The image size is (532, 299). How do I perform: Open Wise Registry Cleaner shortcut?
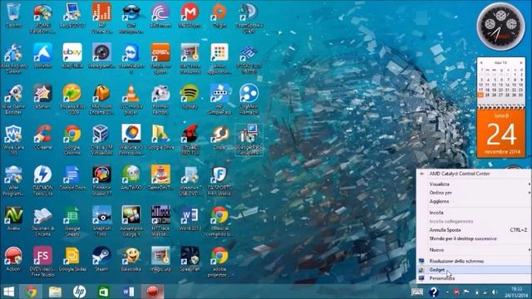13,58
